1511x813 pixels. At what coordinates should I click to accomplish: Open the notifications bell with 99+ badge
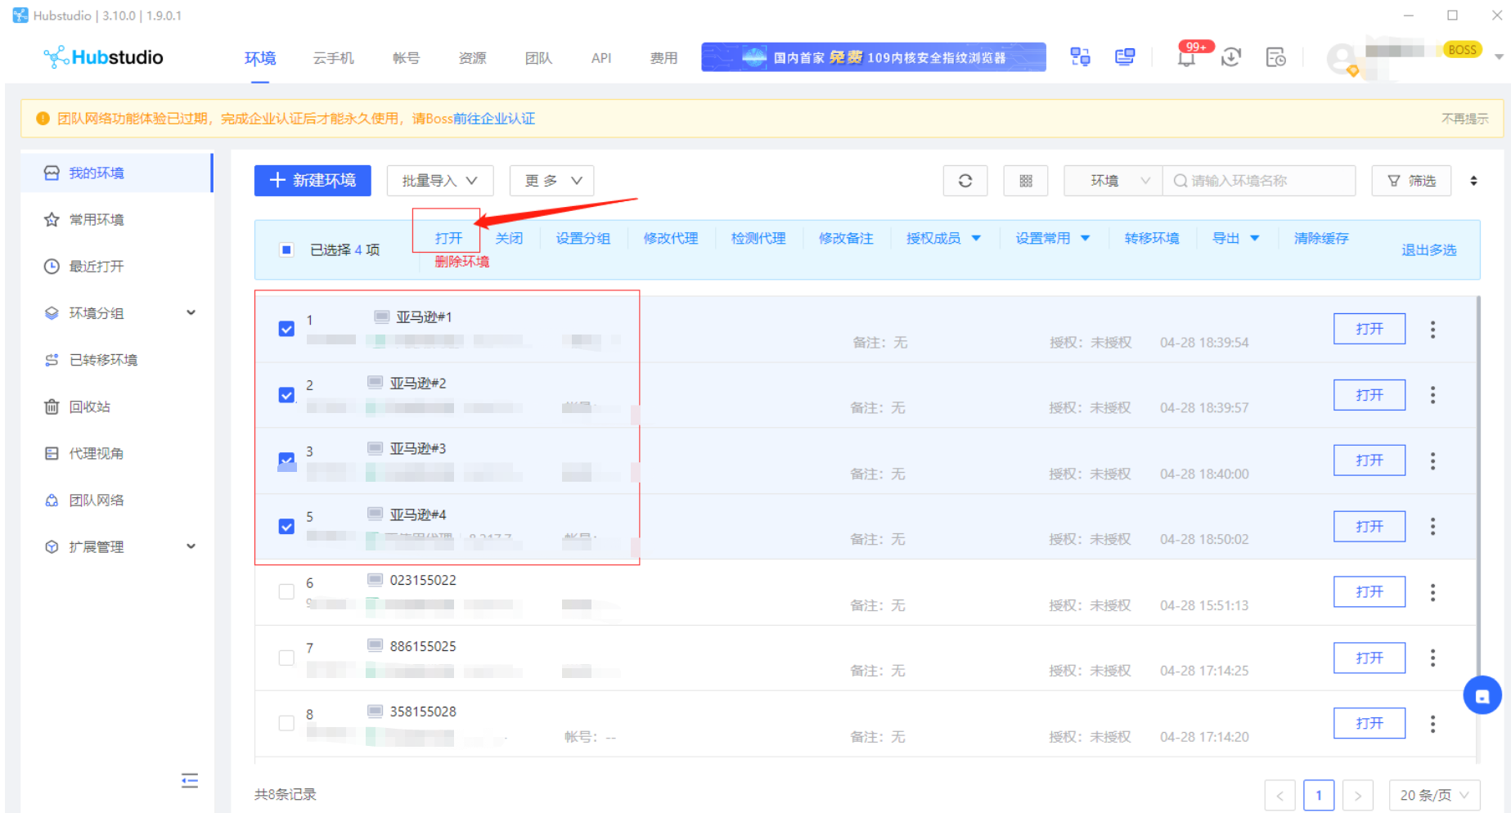1186,57
